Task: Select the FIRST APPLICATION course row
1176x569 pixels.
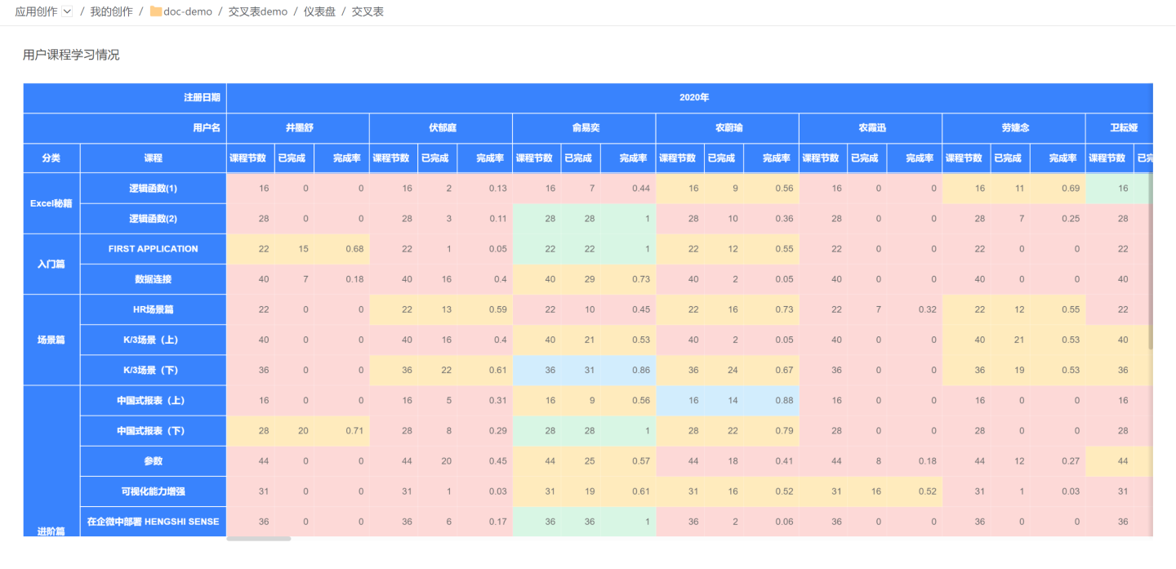Action: click(153, 249)
